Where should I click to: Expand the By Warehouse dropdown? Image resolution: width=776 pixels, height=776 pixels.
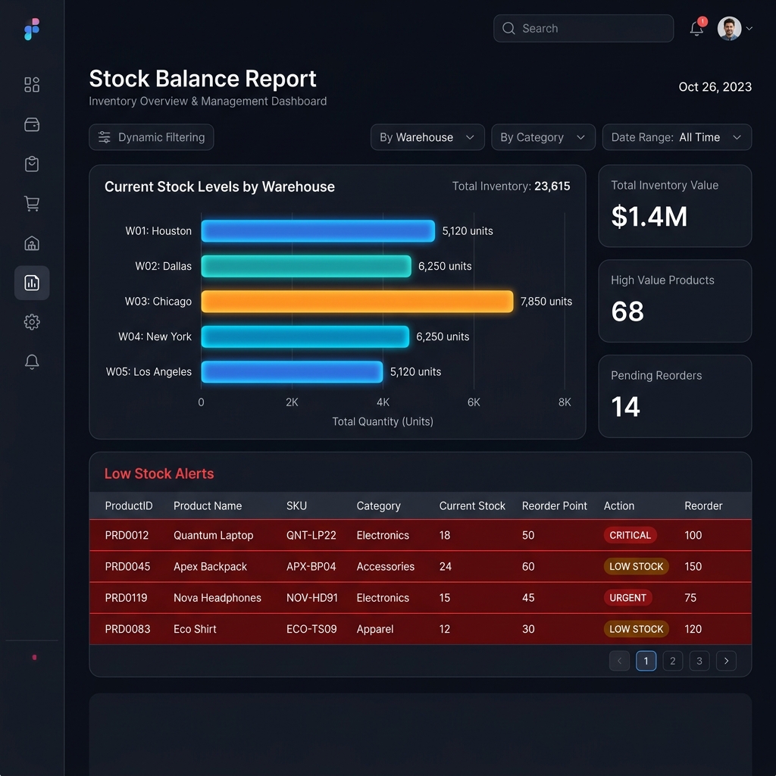[x=427, y=137]
